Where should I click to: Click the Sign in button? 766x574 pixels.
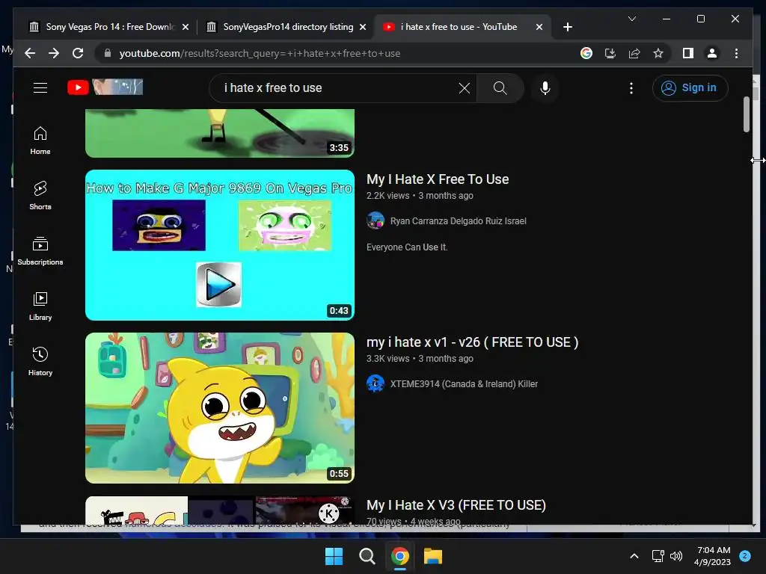tap(690, 88)
